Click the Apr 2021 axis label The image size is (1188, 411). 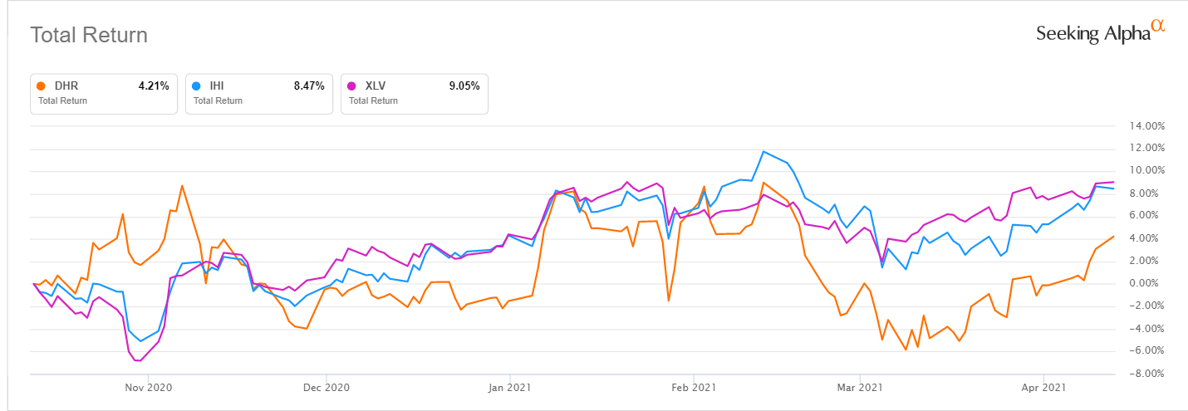tap(1043, 387)
